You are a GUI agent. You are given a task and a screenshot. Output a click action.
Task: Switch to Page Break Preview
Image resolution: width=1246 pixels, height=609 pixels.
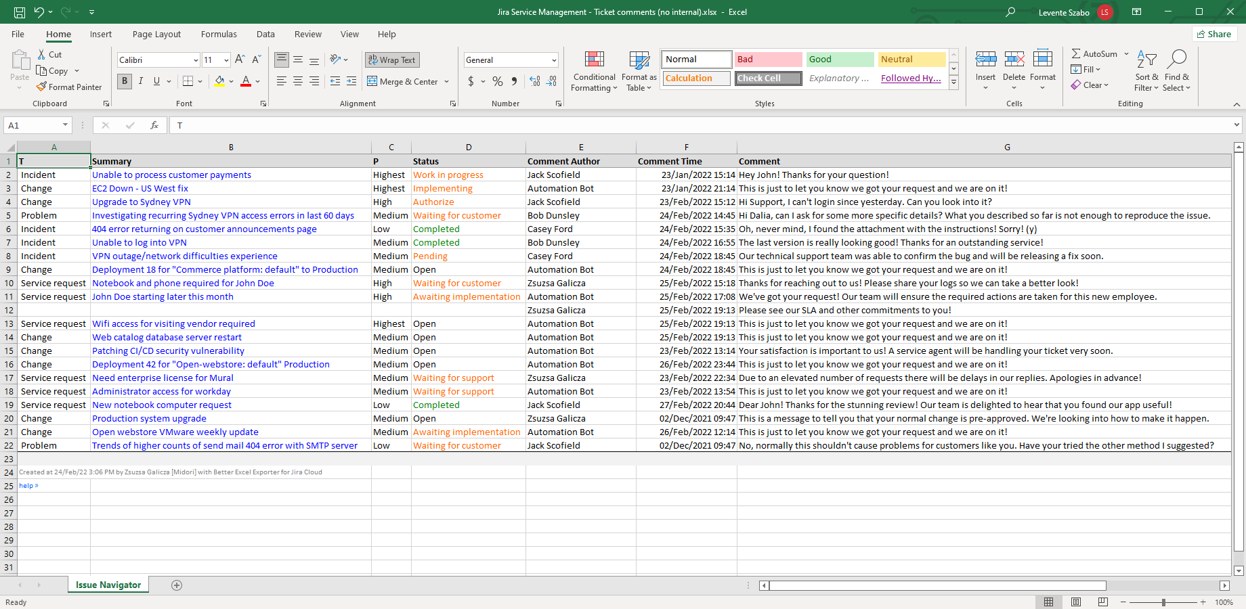(1103, 602)
